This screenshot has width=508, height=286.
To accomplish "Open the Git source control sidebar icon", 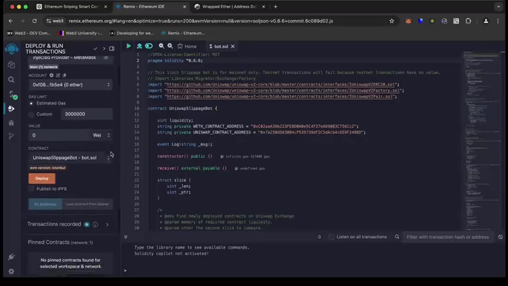I will [x=12, y=136].
